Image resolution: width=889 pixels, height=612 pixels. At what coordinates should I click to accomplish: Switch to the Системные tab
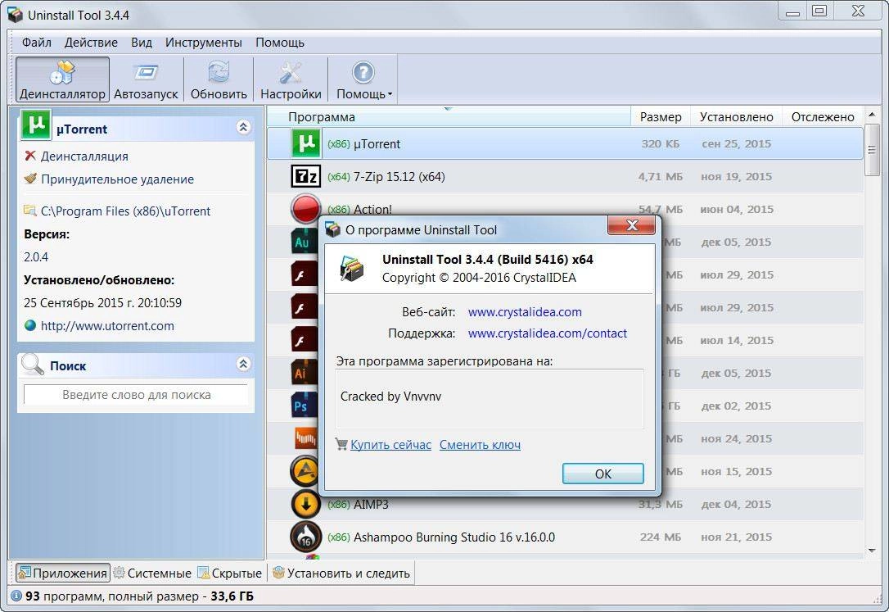152,573
